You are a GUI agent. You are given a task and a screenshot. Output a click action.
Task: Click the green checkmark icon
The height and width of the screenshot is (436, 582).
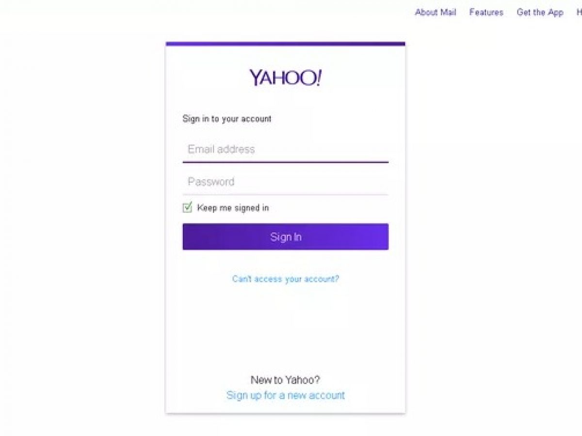click(188, 207)
